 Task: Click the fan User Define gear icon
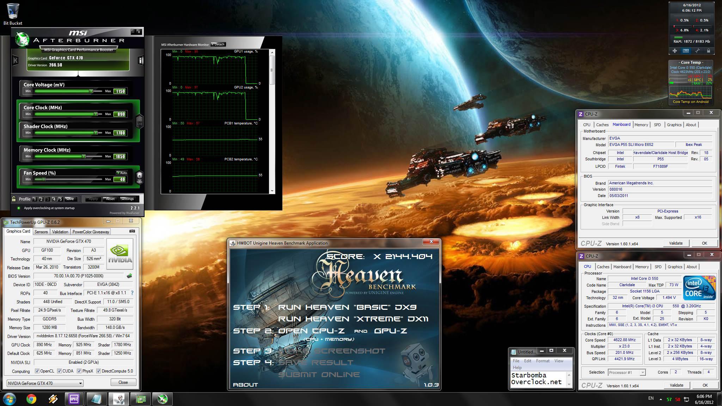point(139,177)
